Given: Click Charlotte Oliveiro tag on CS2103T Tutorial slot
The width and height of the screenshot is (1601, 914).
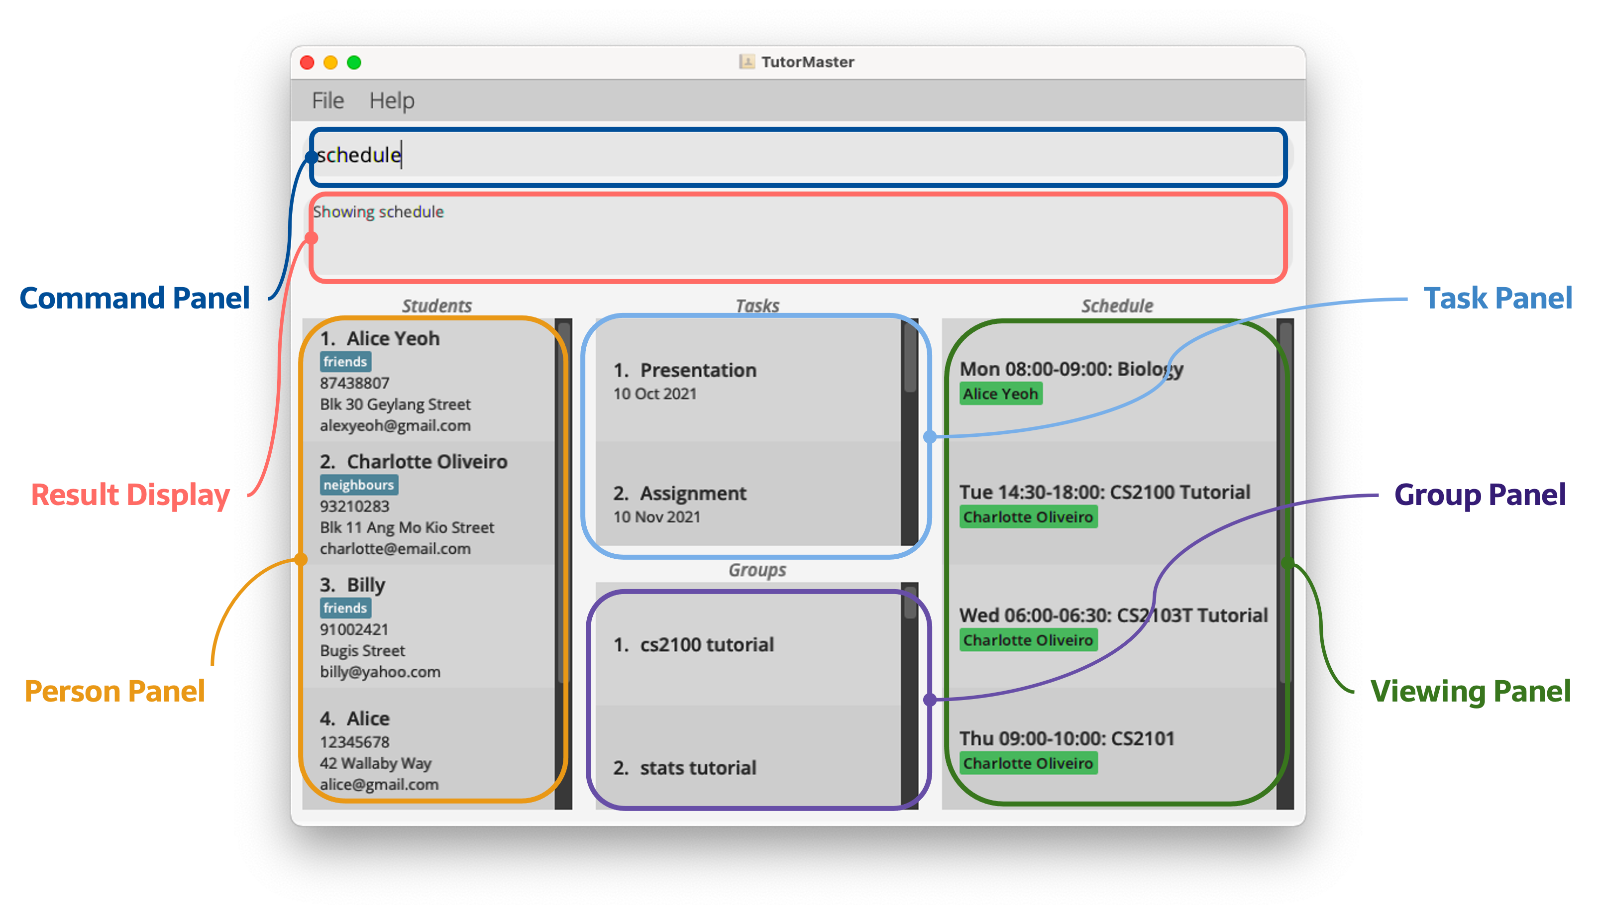Looking at the screenshot, I should [x=1028, y=640].
